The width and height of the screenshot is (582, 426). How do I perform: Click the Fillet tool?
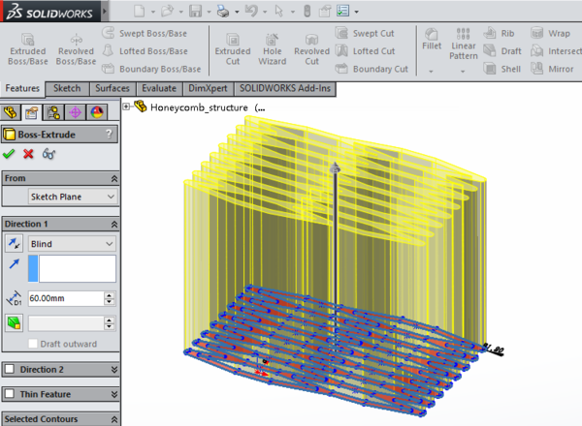tap(432, 40)
